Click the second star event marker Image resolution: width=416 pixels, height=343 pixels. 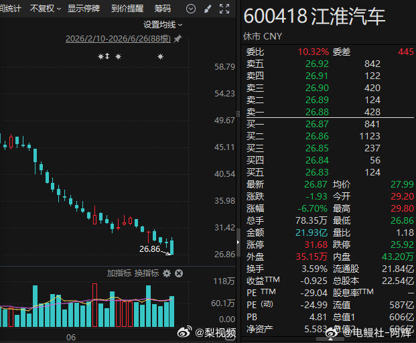[x=119, y=56]
